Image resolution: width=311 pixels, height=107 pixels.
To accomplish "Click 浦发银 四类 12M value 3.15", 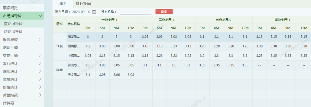I will [x=304, y=37].
